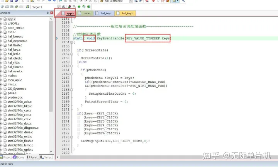This screenshot has height=167, width=278.
Task: Switch to the hal_key.h editor tab
Action: (x=125, y=13)
